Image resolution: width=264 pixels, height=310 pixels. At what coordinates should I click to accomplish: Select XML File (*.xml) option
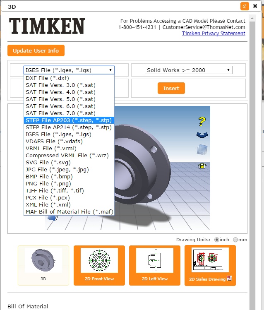[69, 205]
